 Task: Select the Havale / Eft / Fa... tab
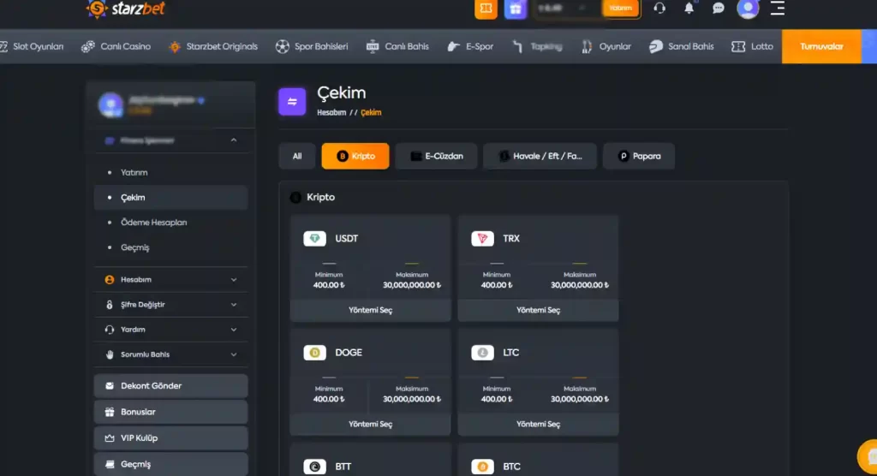(x=540, y=156)
